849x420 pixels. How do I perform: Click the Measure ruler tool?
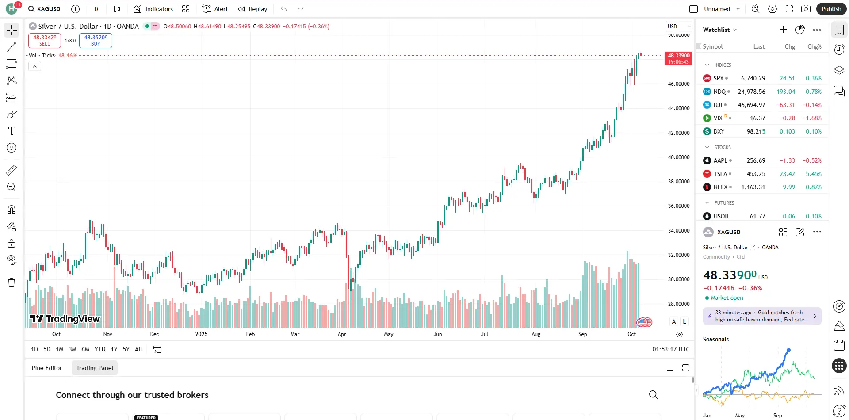tap(11, 170)
